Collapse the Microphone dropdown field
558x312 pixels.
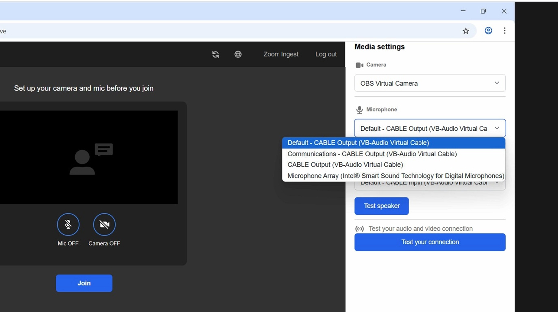(430, 128)
